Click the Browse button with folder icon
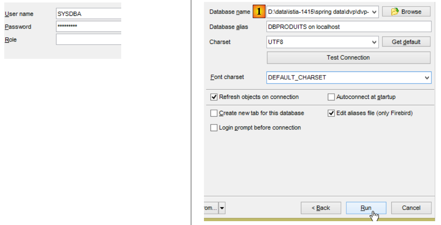 click(406, 12)
